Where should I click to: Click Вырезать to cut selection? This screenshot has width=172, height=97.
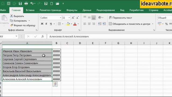point(17,16)
